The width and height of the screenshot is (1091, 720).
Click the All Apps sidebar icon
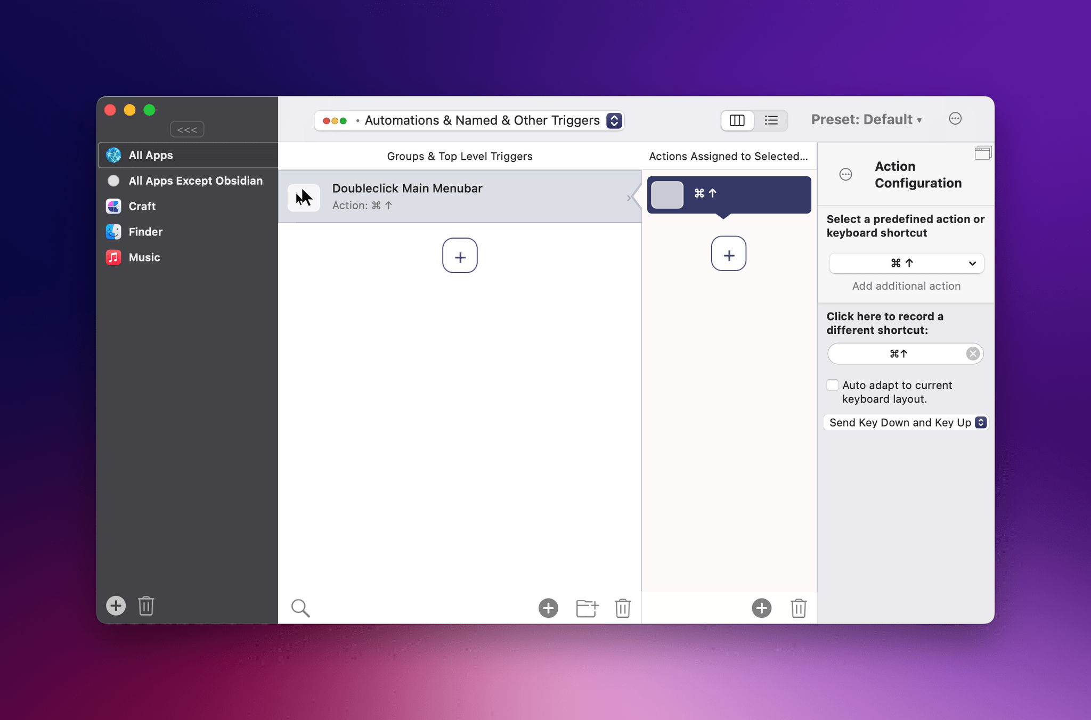tap(112, 155)
